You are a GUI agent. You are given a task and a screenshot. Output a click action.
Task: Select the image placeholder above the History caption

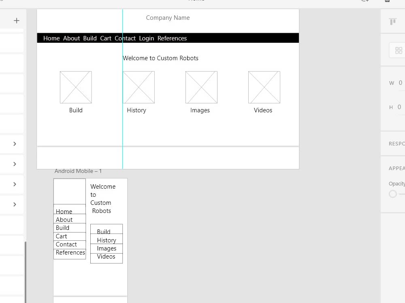pyautogui.click(x=139, y=87)
